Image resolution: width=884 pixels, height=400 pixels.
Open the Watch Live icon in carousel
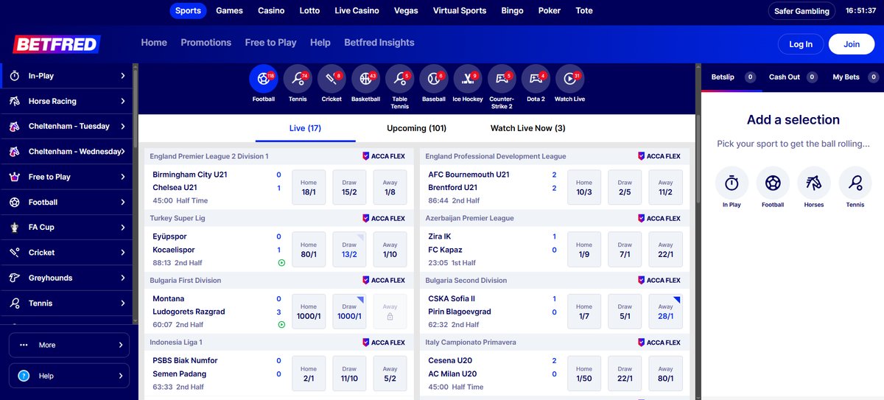(x=569, y=79)
